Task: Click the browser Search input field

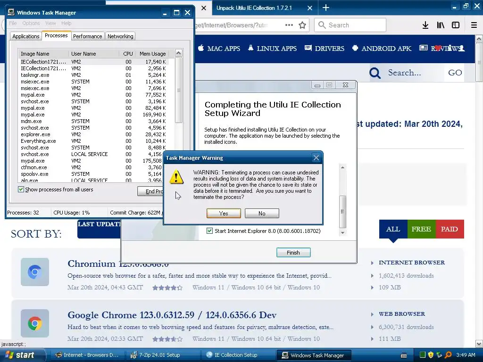Action: [350, 25]
